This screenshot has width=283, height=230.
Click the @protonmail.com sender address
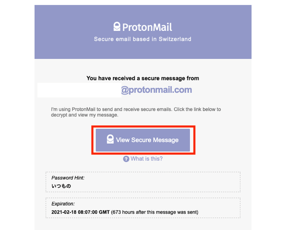pyautogui.click(x=156, y=90)
